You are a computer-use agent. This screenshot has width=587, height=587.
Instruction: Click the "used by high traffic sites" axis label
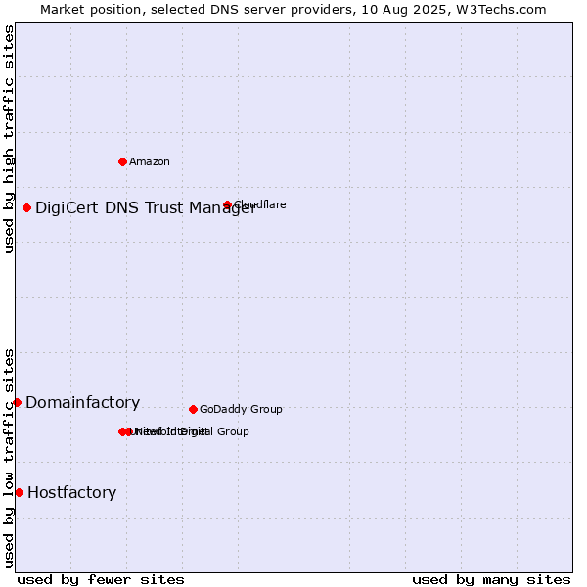pos(8,139)
